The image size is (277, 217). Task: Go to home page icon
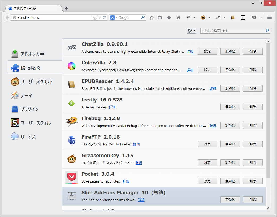pyautogui.click(x=179, y=17)
